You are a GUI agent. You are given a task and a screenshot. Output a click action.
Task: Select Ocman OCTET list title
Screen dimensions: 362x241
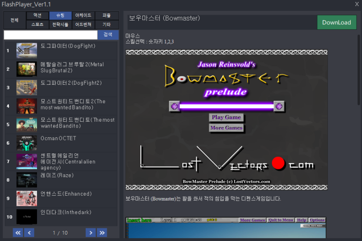(58, 138)
